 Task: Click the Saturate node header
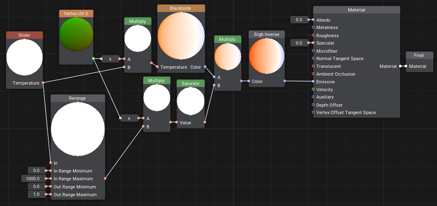(191, 84)
